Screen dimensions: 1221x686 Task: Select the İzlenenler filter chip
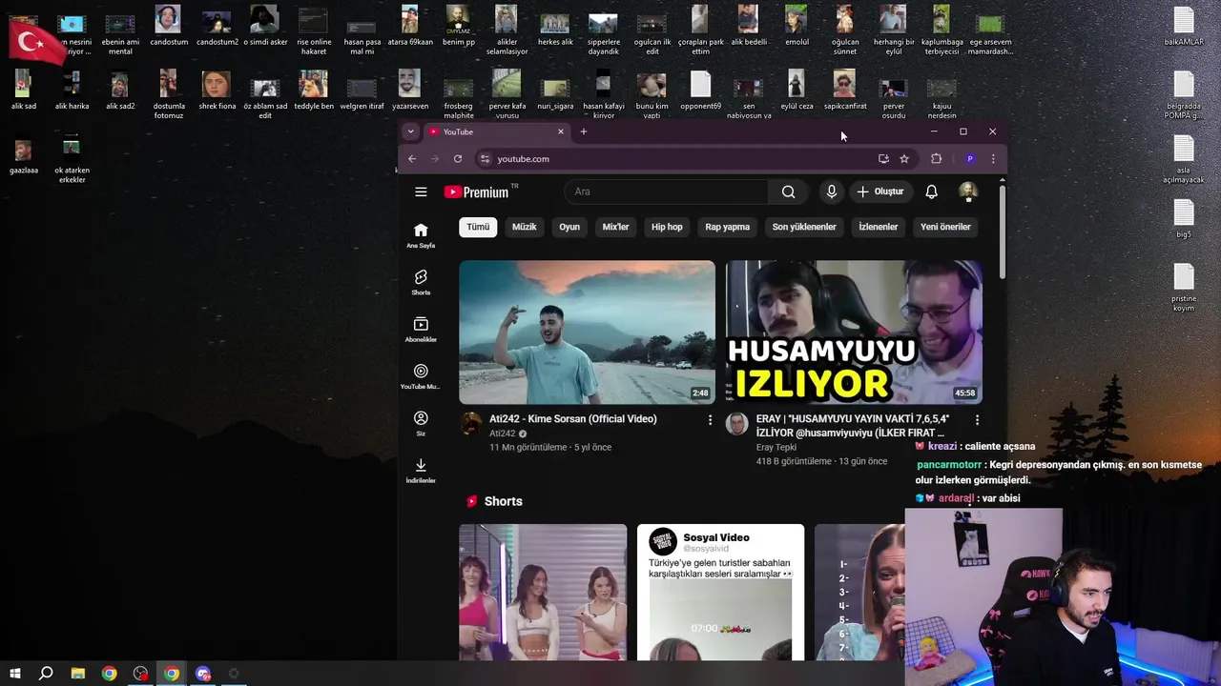click(x=879, y=227)
